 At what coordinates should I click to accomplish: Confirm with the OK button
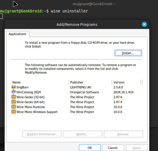[x=90, y=148]
